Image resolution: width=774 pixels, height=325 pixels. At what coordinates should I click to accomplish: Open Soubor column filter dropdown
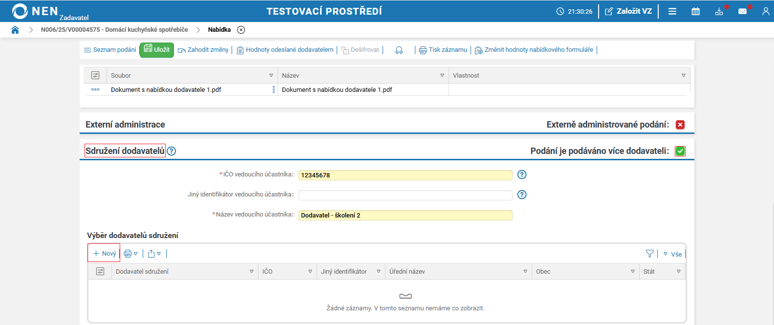(x=271, y=75)
